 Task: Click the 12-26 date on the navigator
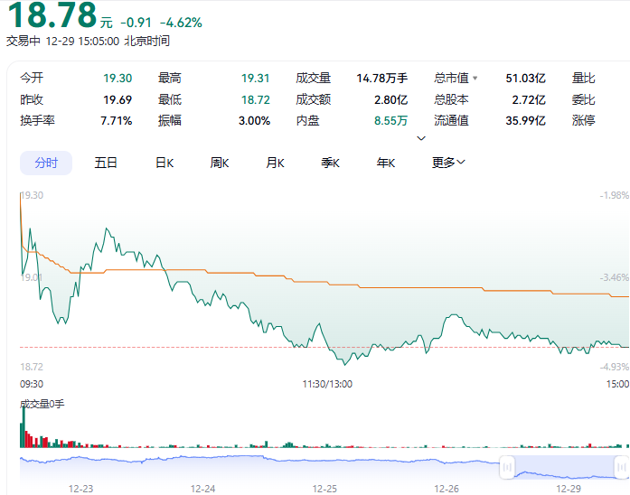447,488
